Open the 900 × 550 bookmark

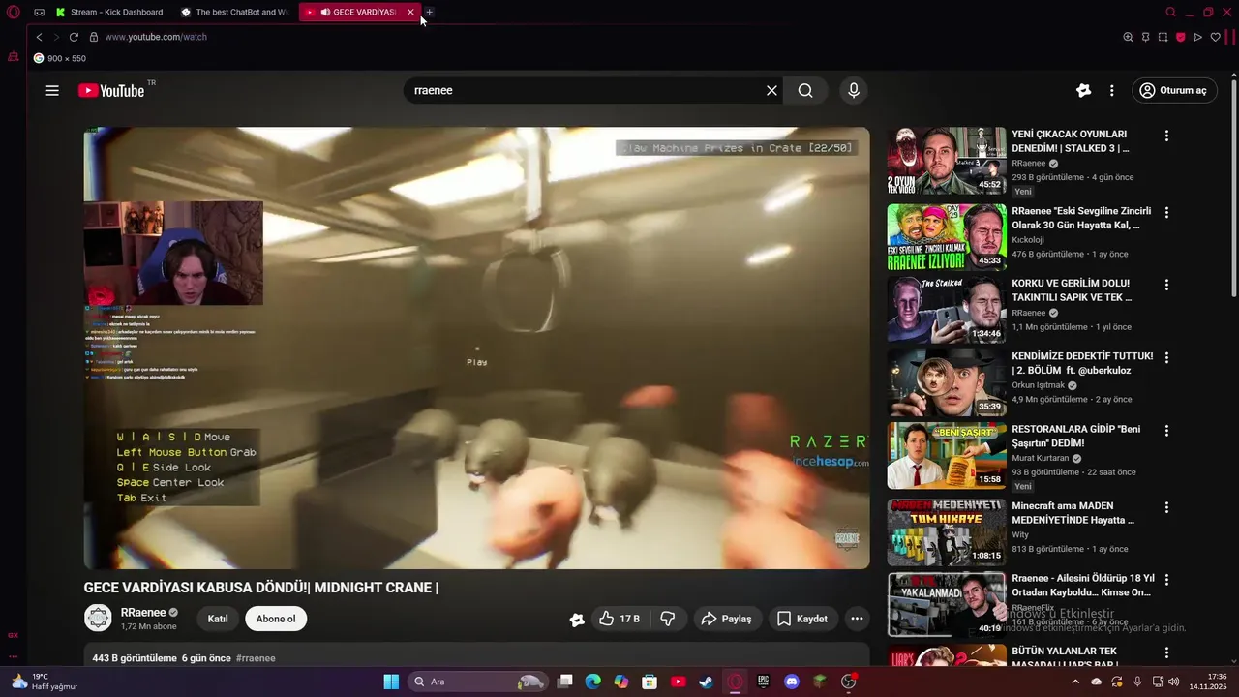60,58
